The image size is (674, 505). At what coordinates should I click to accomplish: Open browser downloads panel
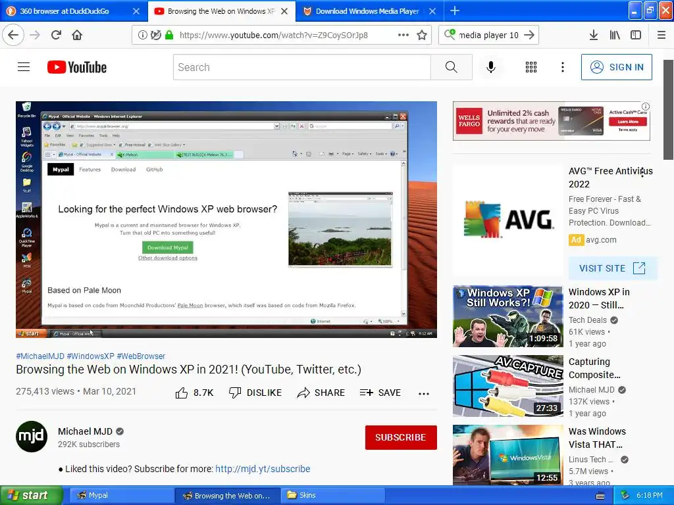point(594,35)
